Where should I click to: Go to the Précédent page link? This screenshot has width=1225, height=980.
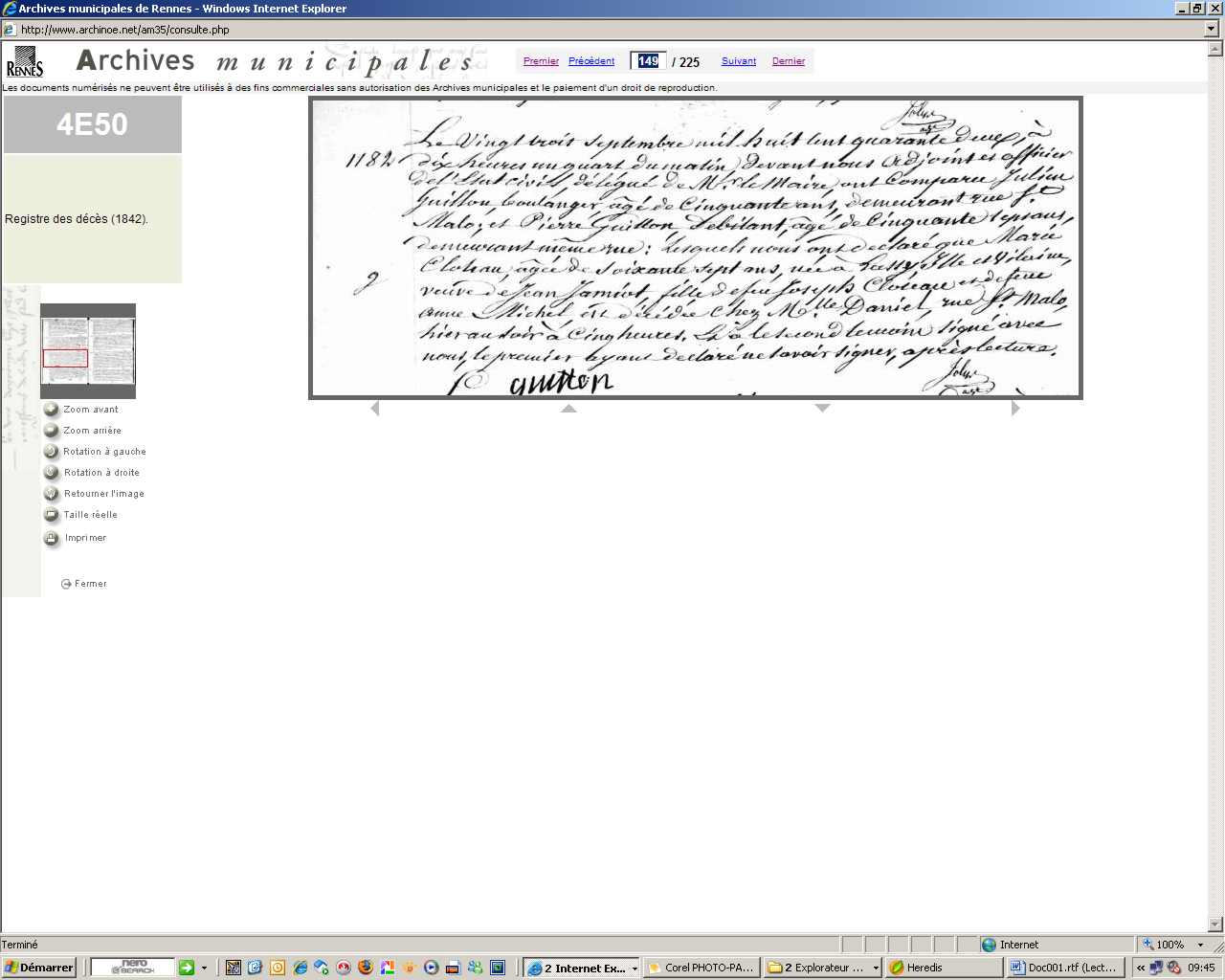point(591,61)
